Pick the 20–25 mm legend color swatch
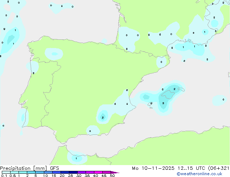 tap(65, 172)
